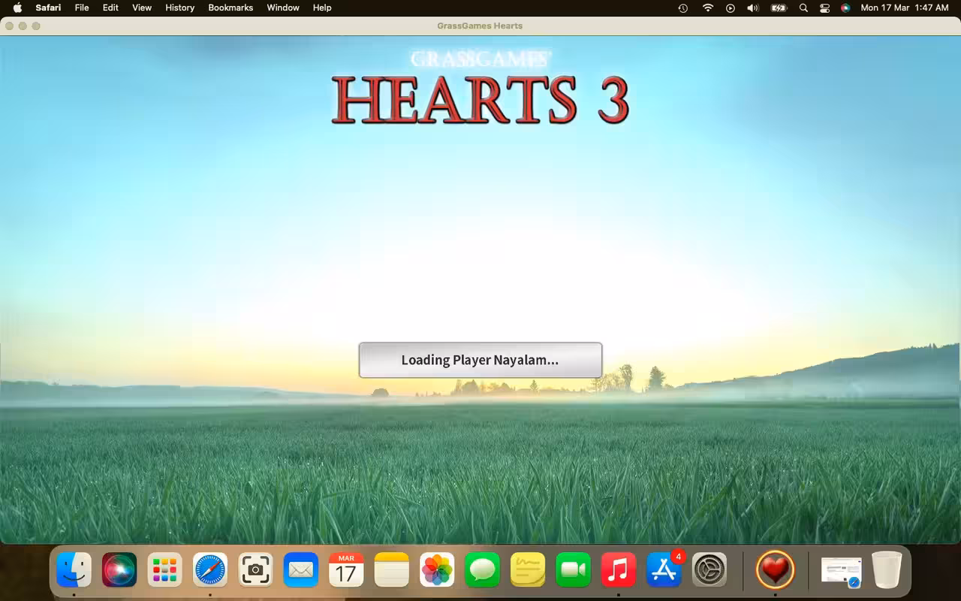Open the battery status menu
This screenshot has width=961, height=601.
[779, 8]
